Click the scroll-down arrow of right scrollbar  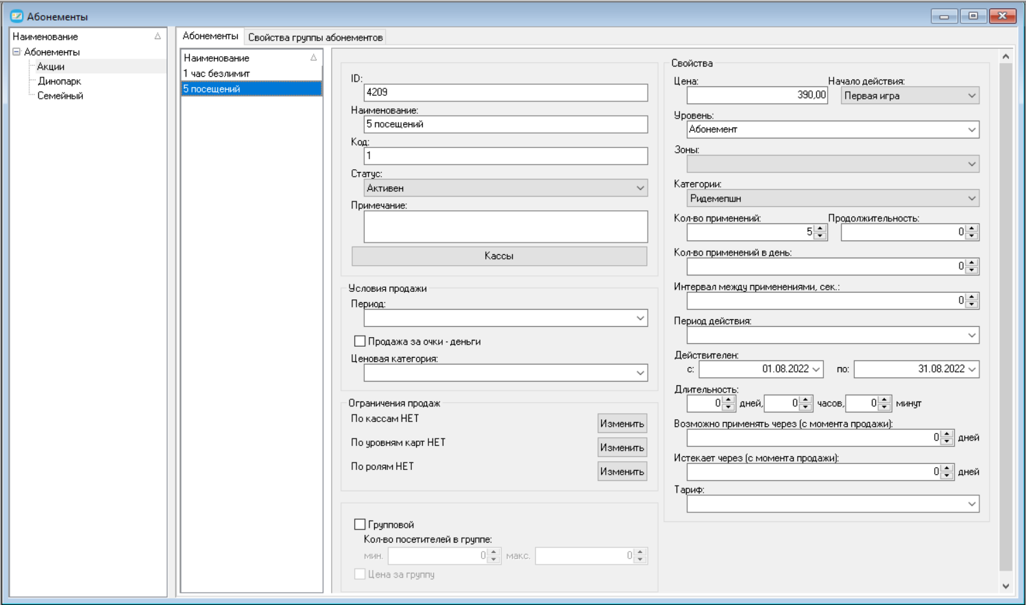coord(1005,586)
